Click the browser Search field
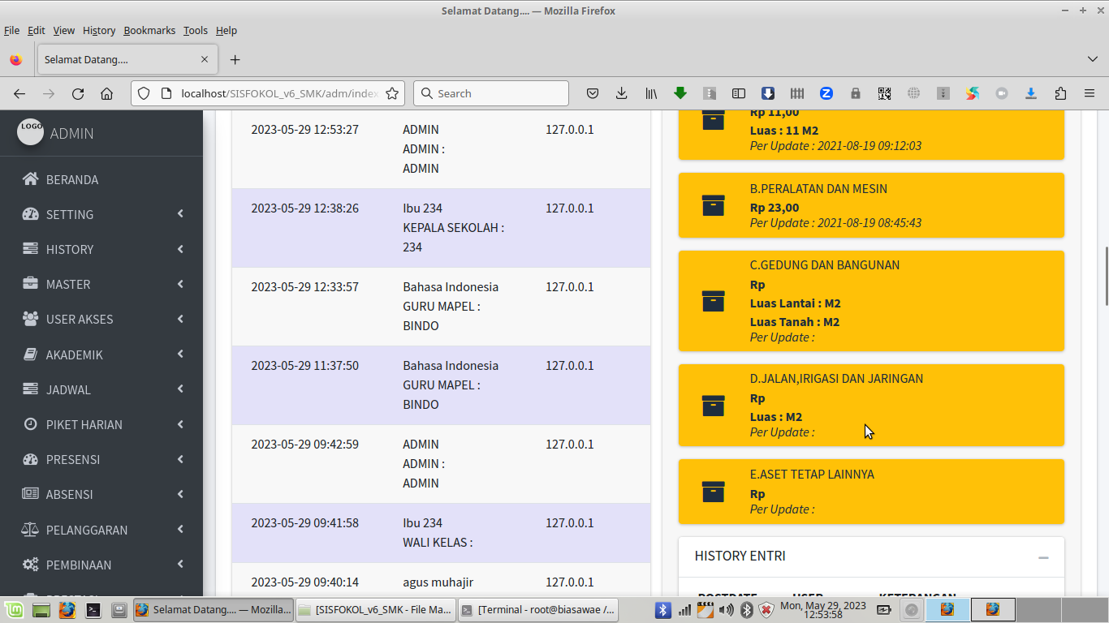The width and height of the screenshot is (1109, 623). 491,93
